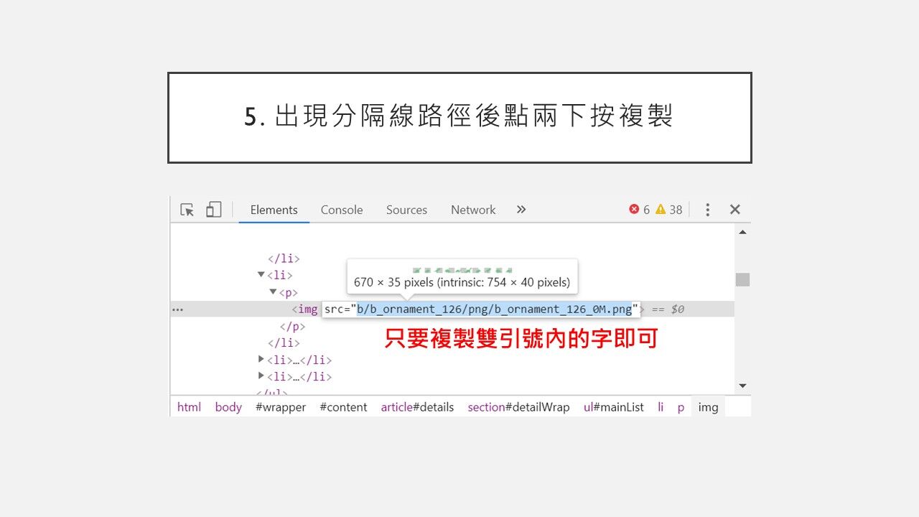Select #content breadcrumb

343,407
